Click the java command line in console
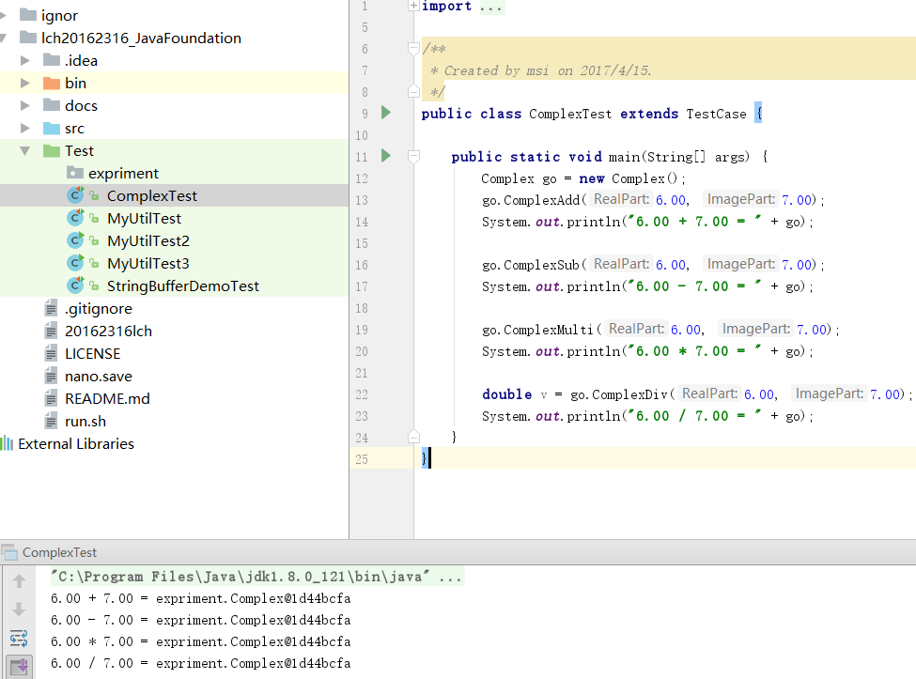Image resolution: width=916 pixels, height=679 pixels. (x=257, y=577)
